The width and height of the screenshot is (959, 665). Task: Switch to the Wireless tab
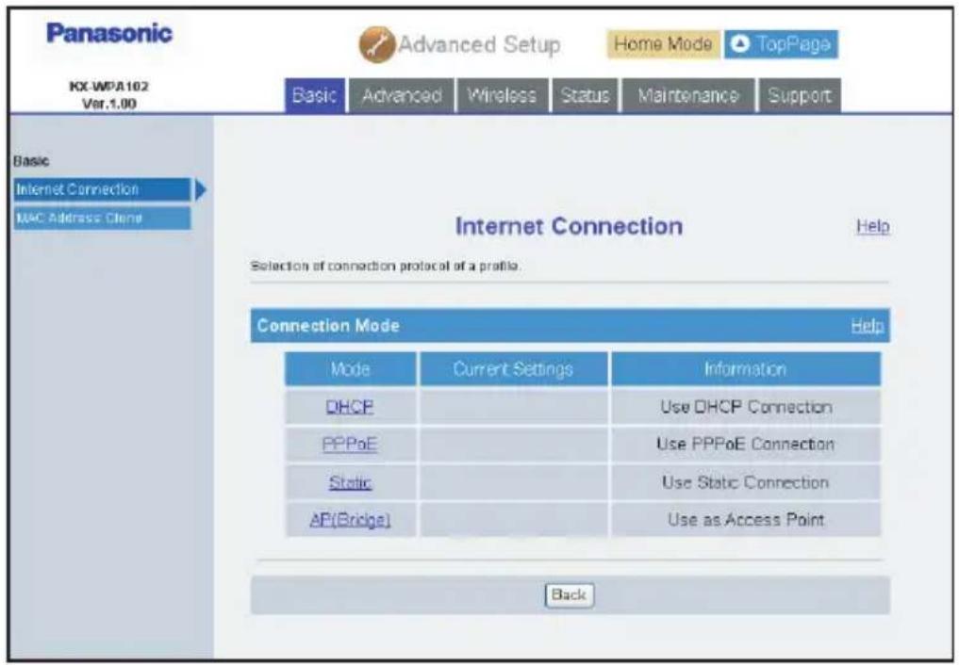click(x=502, y=95)
